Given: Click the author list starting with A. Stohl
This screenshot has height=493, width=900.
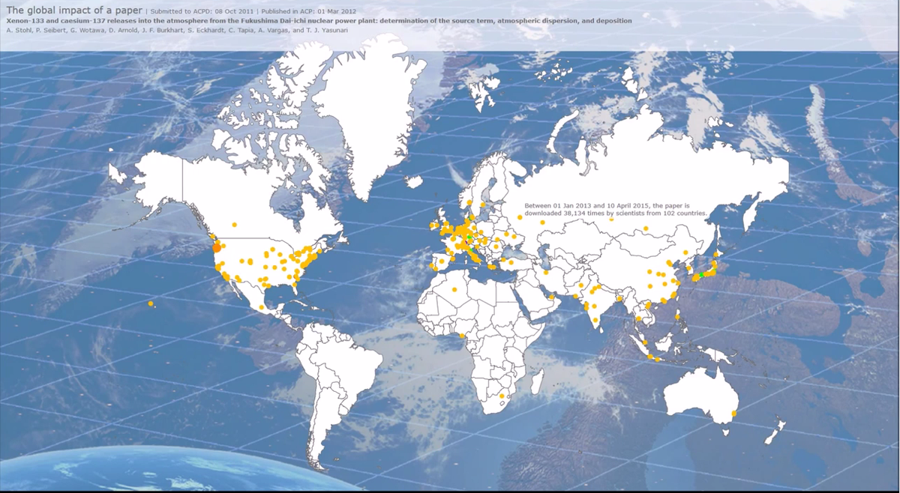Looking at the screenshot, I should 176,30.
